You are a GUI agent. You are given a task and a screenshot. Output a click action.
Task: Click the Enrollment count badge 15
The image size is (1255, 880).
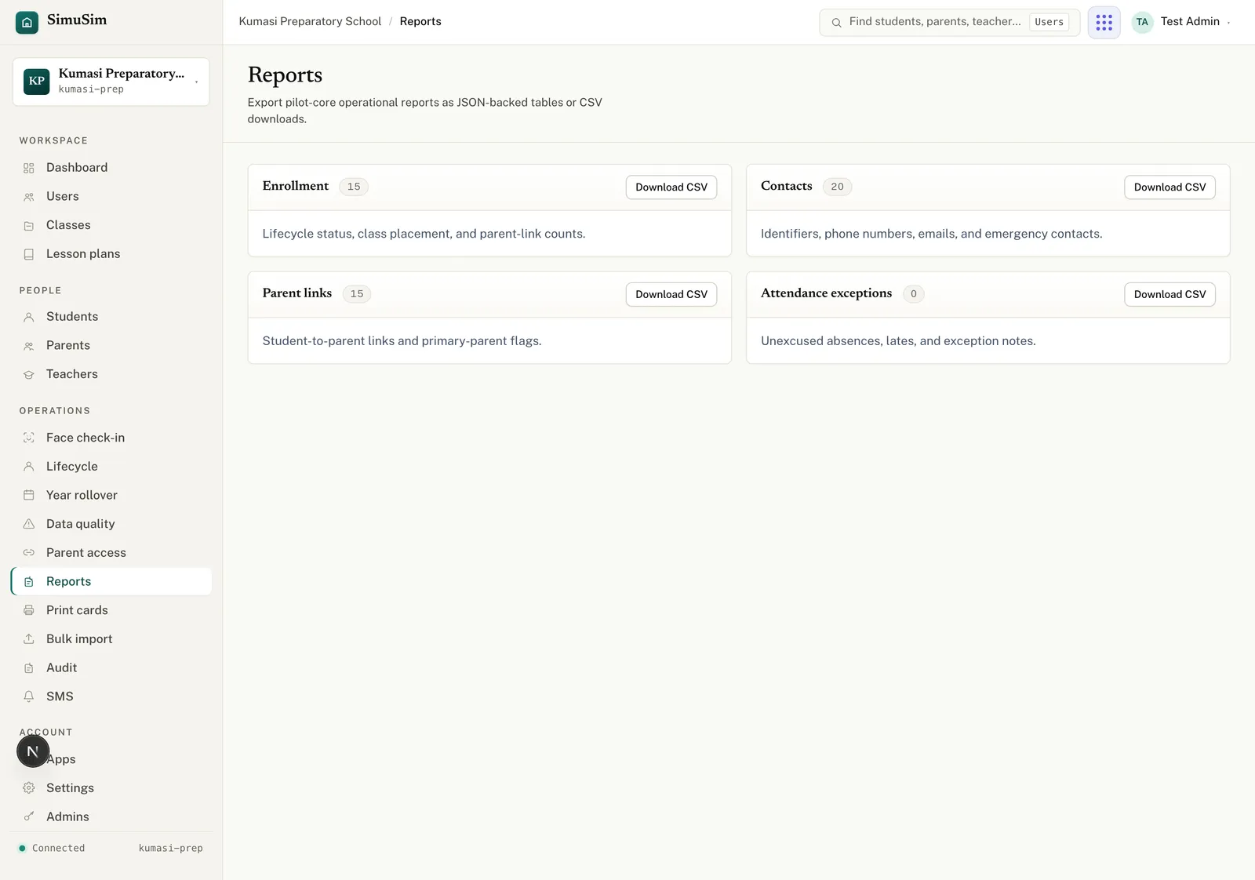(x=354, y=187)
